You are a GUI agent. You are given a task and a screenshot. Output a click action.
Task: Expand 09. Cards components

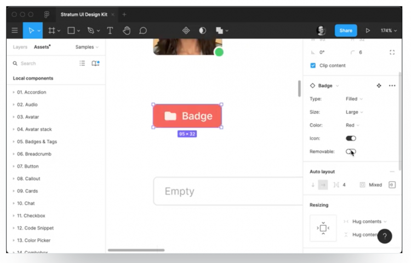[25, 191]
